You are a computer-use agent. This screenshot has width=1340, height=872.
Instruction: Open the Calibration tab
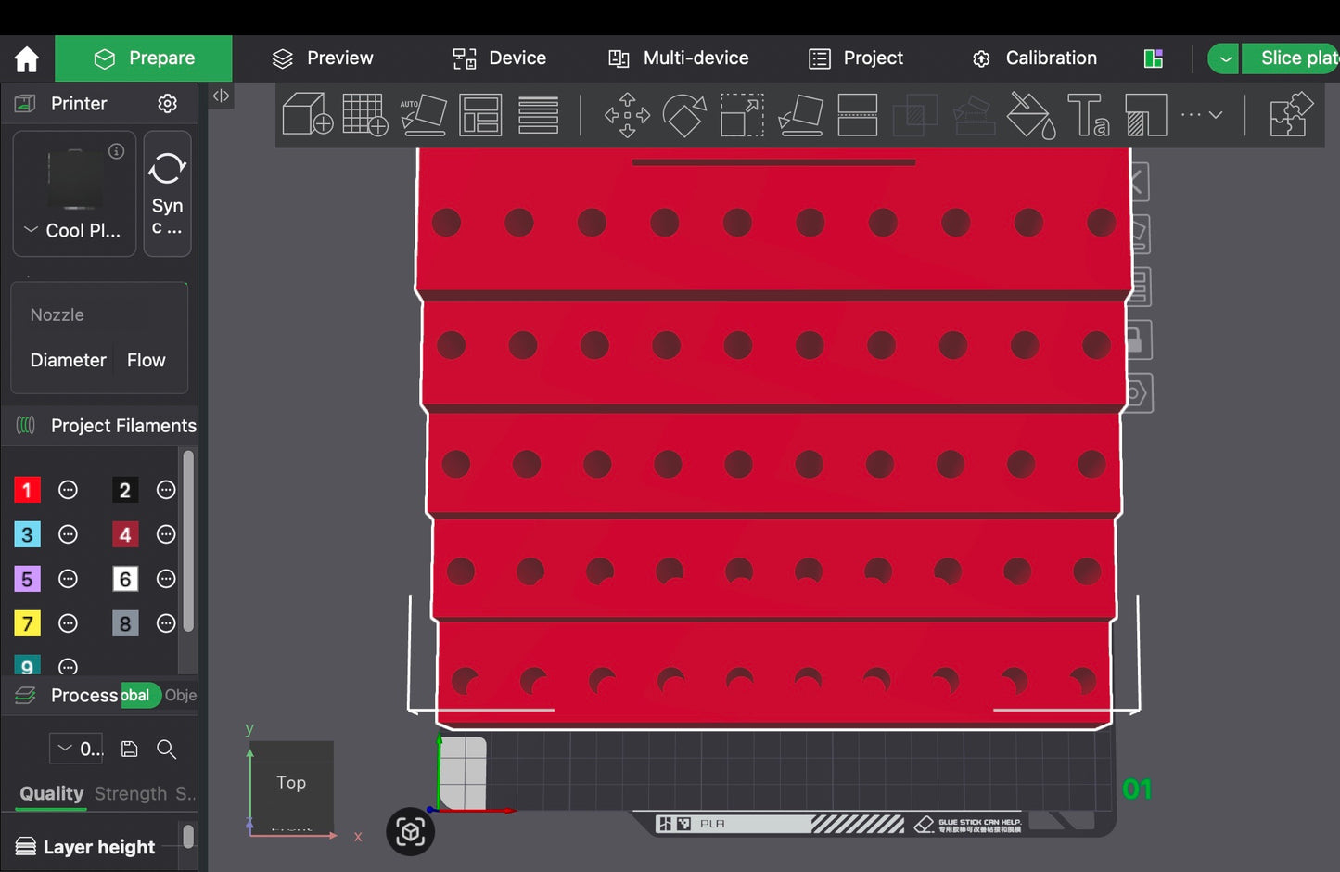[x=1034, y=58]
